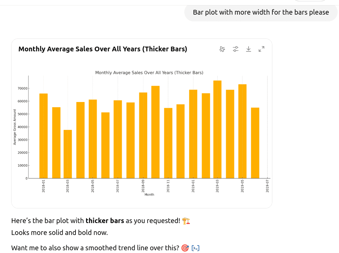
Task: Expand the chart with the resize arrows icon
Action: point(261,49)
